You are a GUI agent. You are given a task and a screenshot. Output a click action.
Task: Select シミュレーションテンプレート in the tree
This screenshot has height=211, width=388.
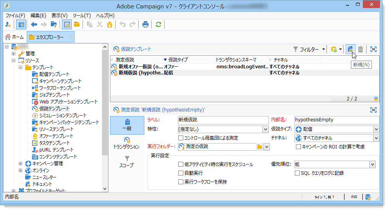(63, 116)
